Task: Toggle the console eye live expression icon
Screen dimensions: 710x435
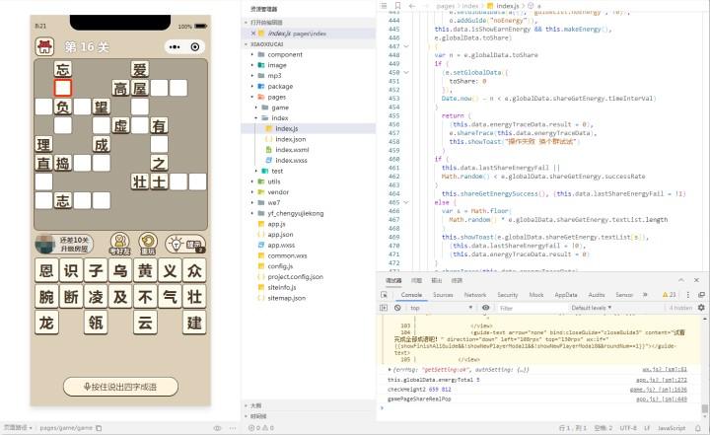Action: pos(487,308)
